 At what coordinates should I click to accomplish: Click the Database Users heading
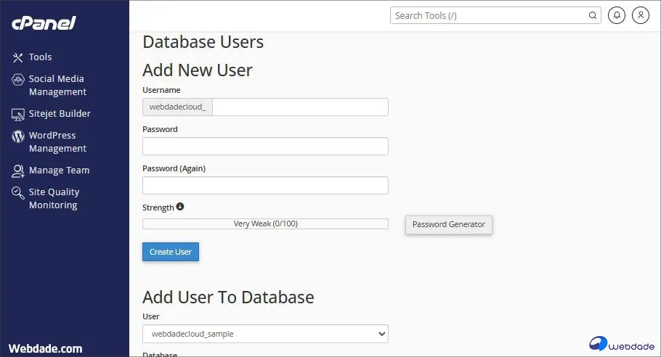(x=203, y=41)
